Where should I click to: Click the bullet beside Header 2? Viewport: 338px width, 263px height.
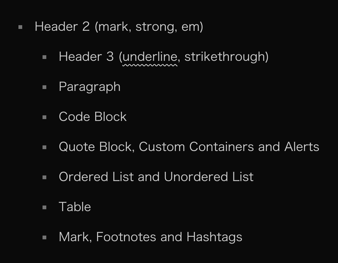pyautogui.click(x=20, y=27)
